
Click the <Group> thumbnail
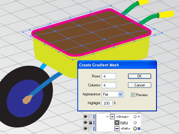click(x=112, y=117)
